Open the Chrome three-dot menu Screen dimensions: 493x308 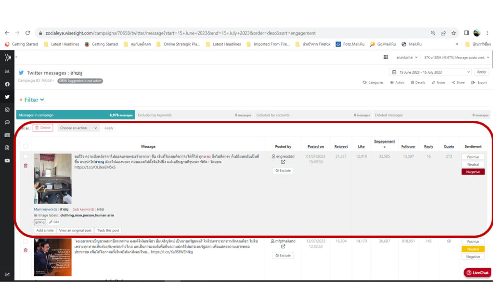pyautogui.click(x=487, y=33)
